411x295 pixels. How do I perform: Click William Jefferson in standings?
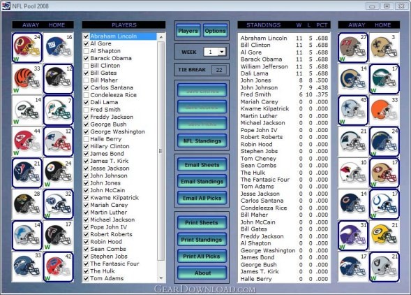(264, 66)
